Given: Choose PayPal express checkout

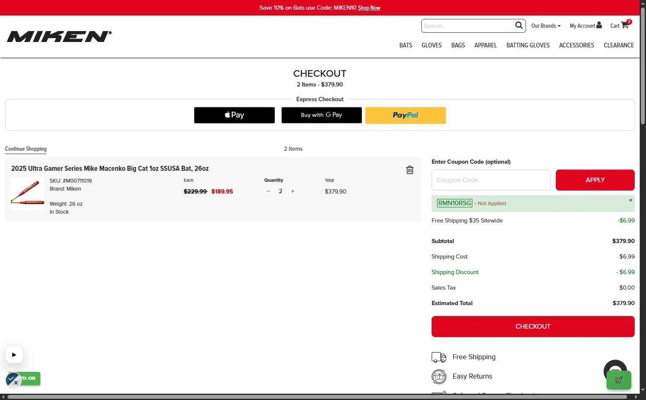Looking at the screenshot, I should tap(406, 115).
